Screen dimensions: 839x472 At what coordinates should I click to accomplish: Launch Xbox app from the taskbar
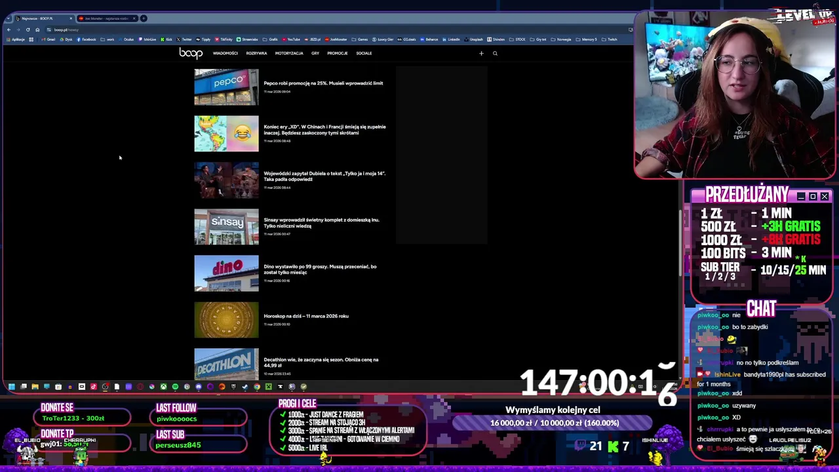coord(163,387)
